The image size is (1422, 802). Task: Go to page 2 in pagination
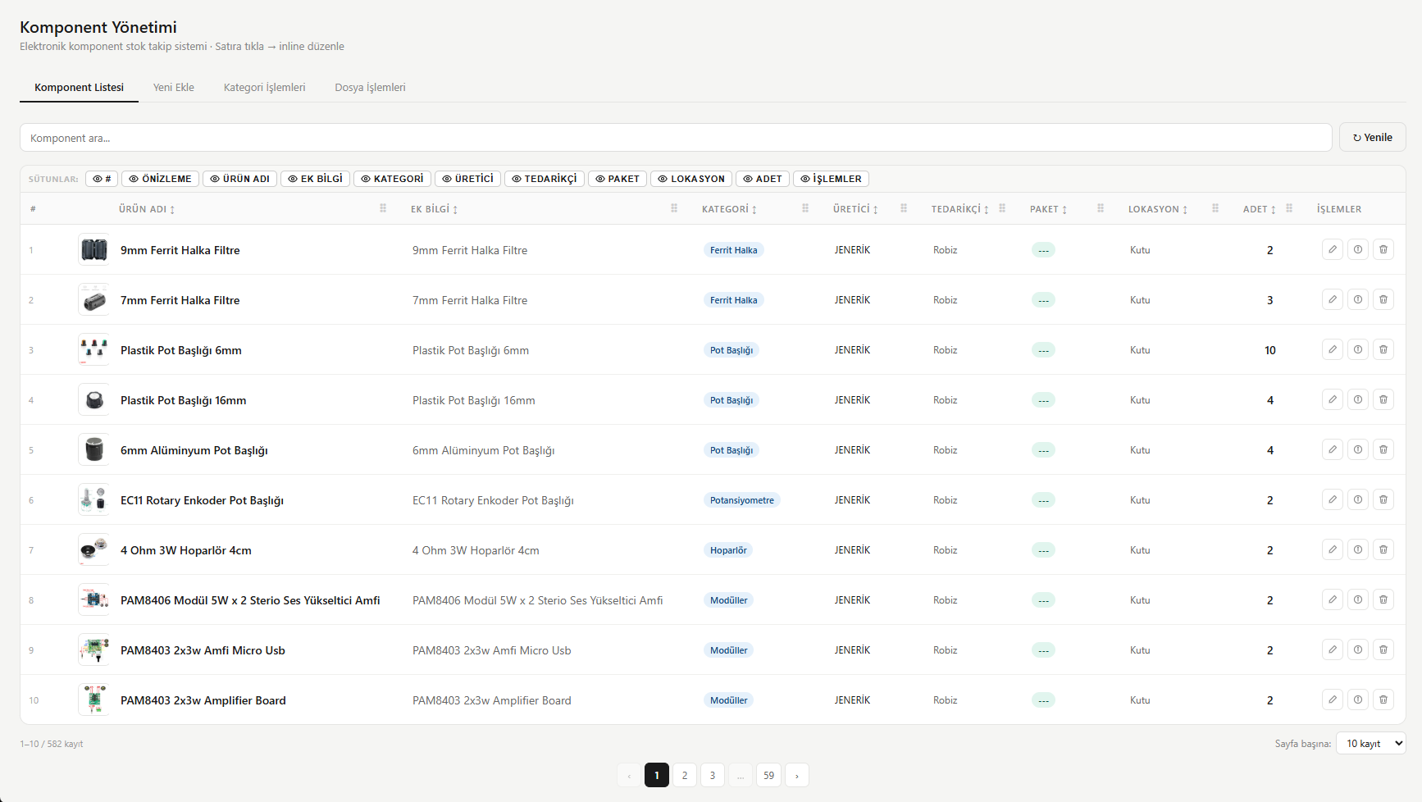tap(685, 775)
